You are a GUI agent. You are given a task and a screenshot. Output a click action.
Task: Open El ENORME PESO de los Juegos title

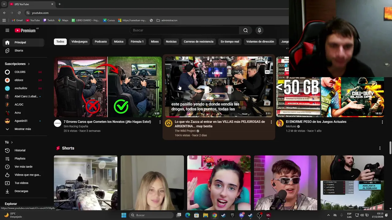[316, 122]
